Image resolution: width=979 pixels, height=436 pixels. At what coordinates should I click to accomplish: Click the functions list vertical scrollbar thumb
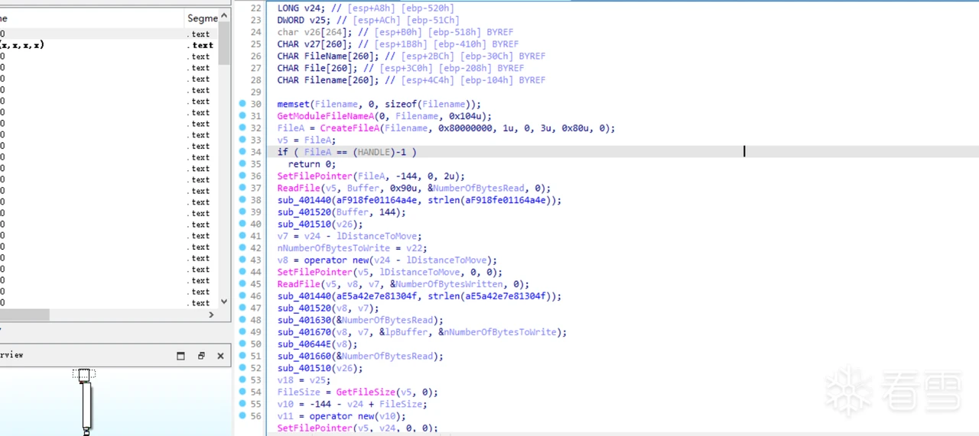coord(224,44)
